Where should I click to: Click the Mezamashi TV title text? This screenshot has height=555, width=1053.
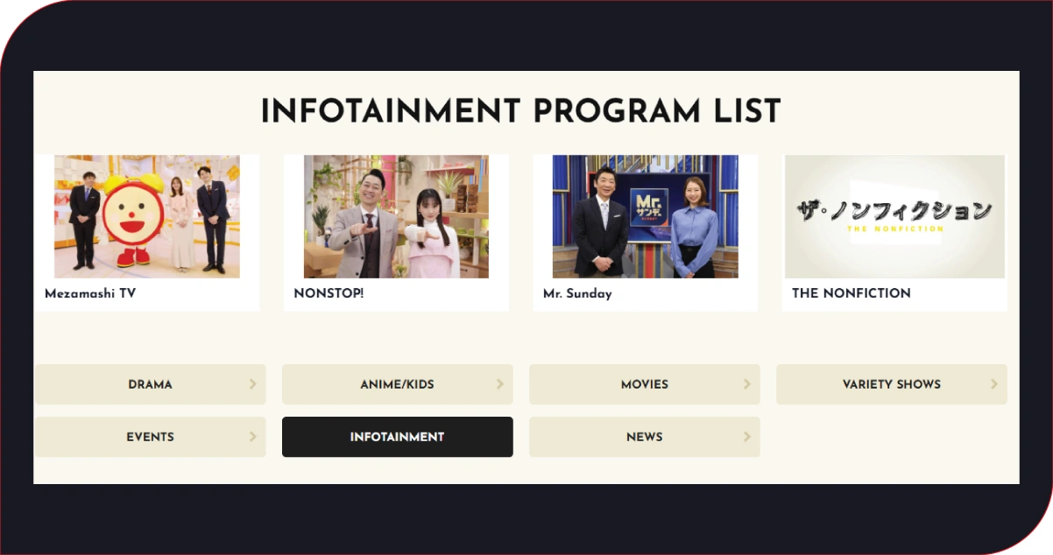[90, 293]
